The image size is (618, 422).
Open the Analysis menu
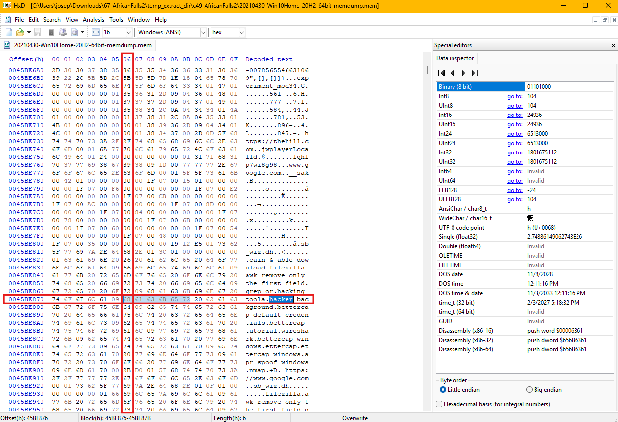click(x=93, y=20)
